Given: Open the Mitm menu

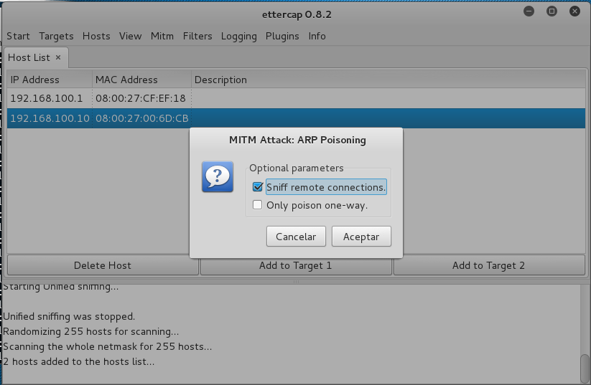Looking at the screenshot, I should coord(162,36).
